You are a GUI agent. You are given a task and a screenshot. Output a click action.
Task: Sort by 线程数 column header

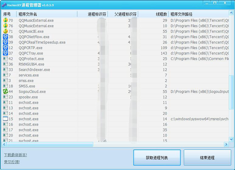point(153,14)
